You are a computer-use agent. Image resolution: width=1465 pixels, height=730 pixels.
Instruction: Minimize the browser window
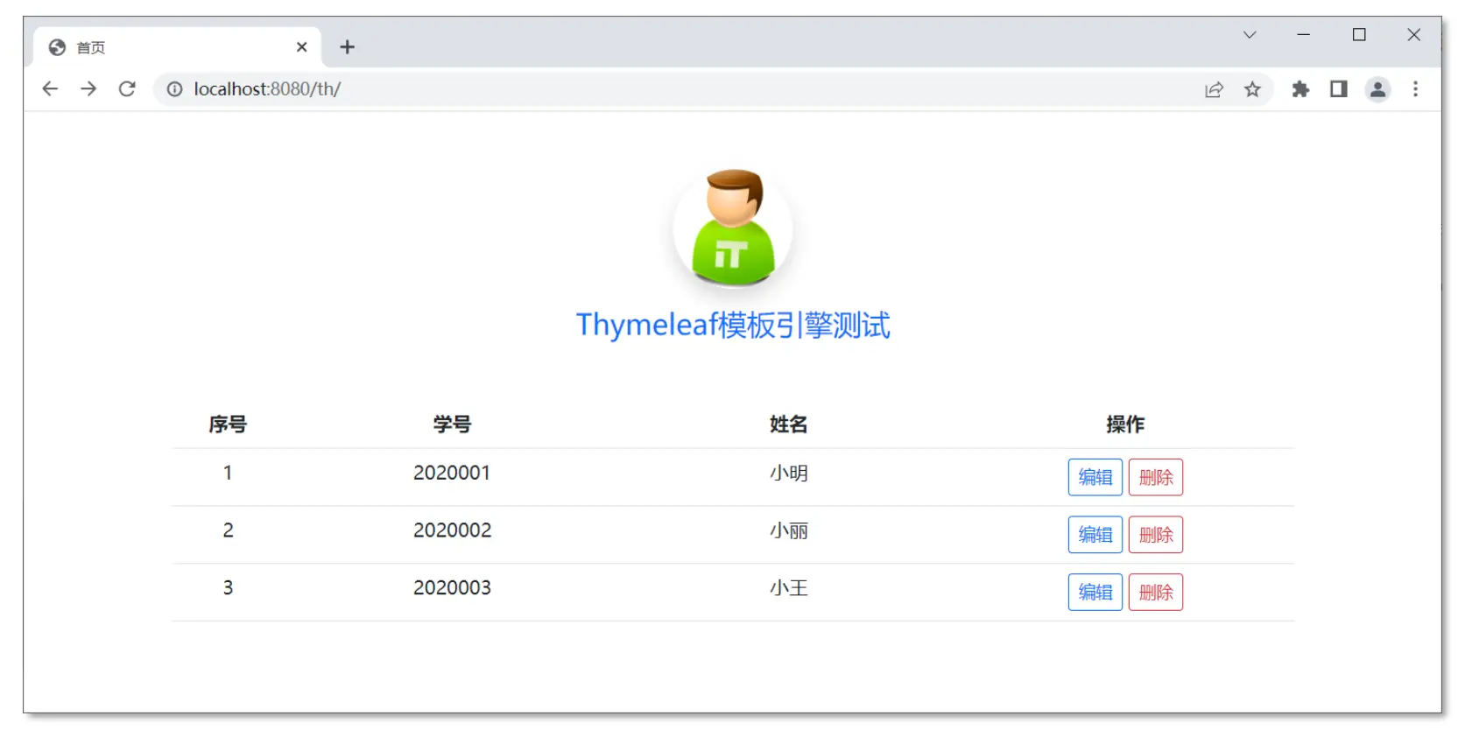[1304, 35]
